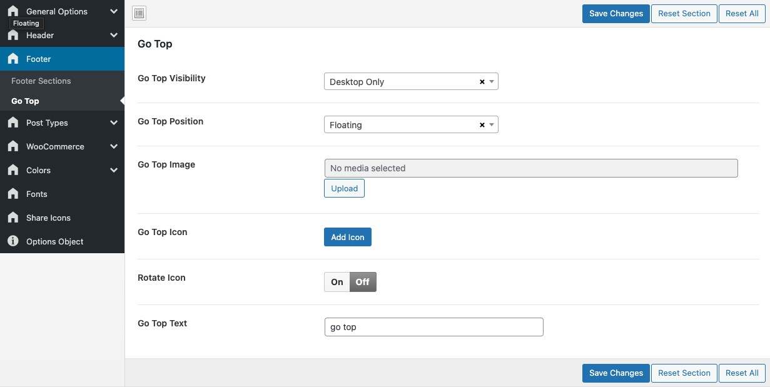The width and height of the screenshot is (770, 387).
Task: Switch Rotate Icon to On
Action: coord(337,282)
